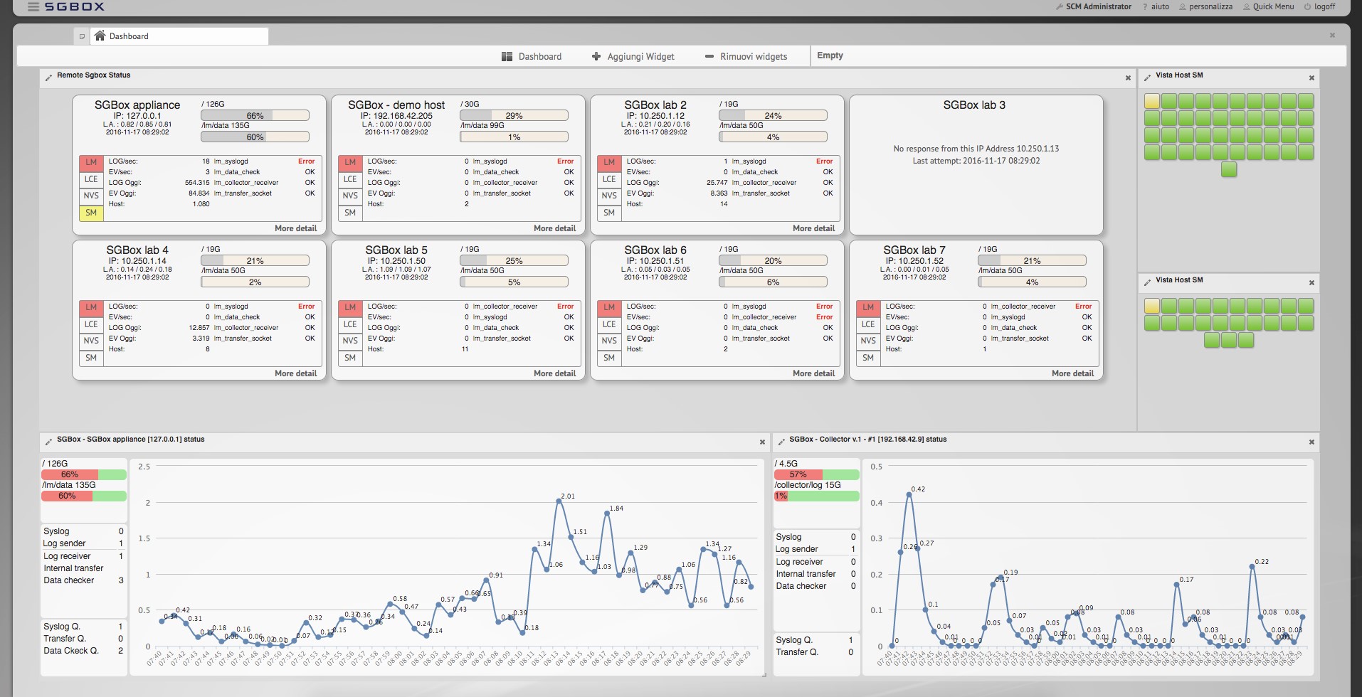1362x697 pixels.
Task: Click the 60% /lm/data bar on SGBox appliance card
Action: click(x=255, y=137)
